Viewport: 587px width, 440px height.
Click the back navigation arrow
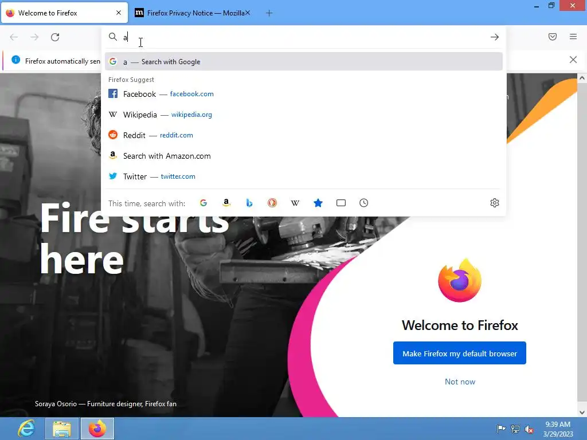point(14,37)
